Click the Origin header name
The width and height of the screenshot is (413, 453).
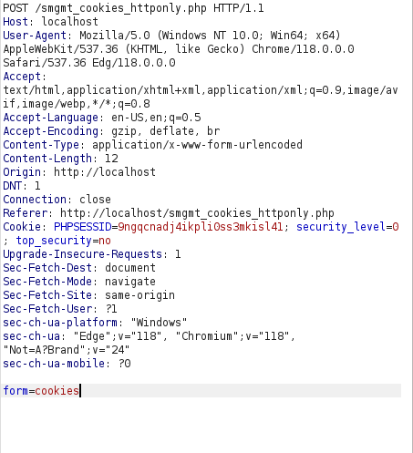(x=22, y=172)
